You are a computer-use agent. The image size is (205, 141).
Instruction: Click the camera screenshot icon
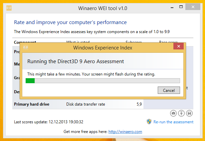coord(173,113)
